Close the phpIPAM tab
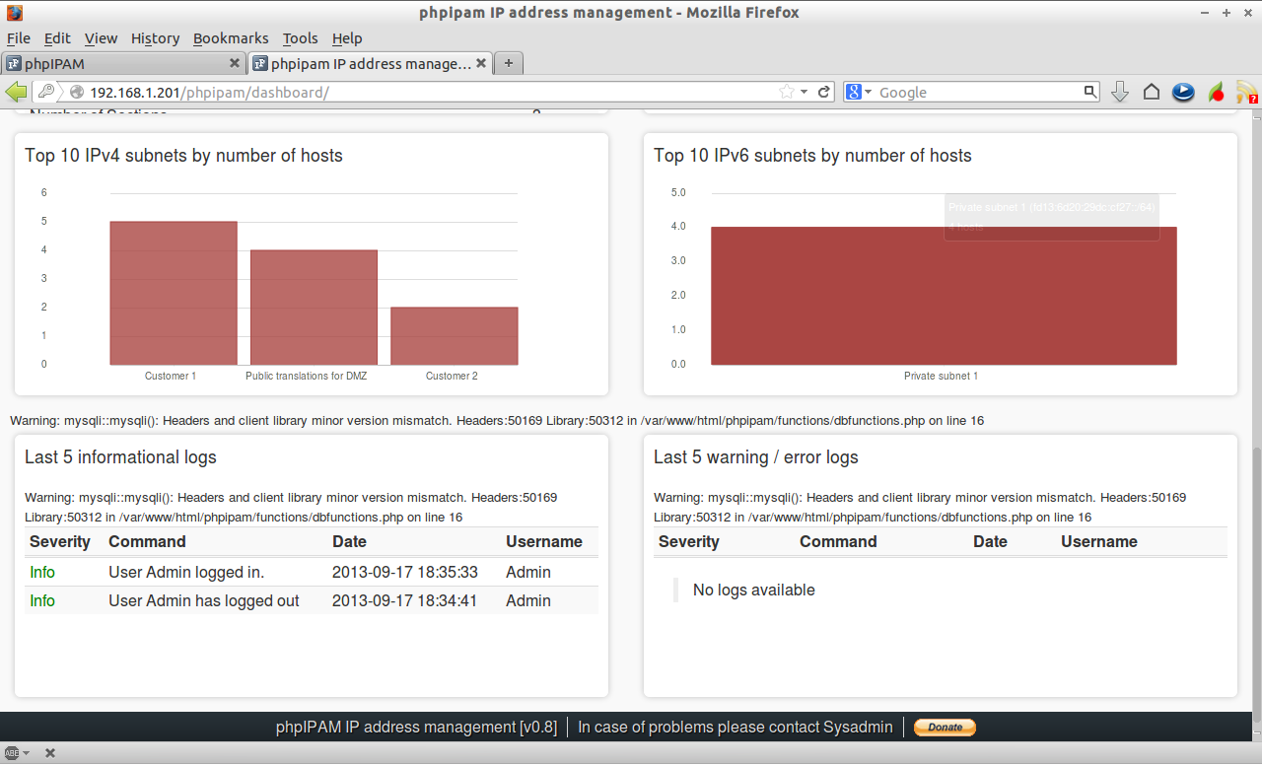The height and width of the screenshot is (765, 1262). tap(235, 63)
